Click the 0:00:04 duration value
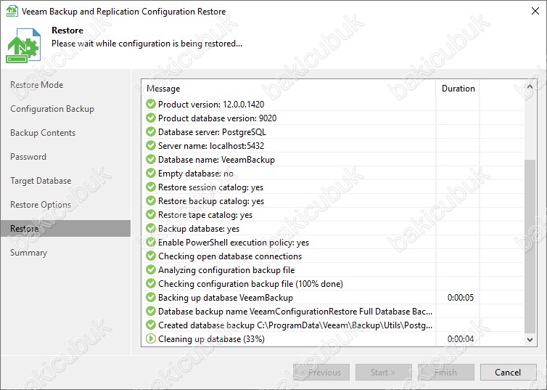The image size is (547, 390). pyautogui.click(x=461, y=339)
